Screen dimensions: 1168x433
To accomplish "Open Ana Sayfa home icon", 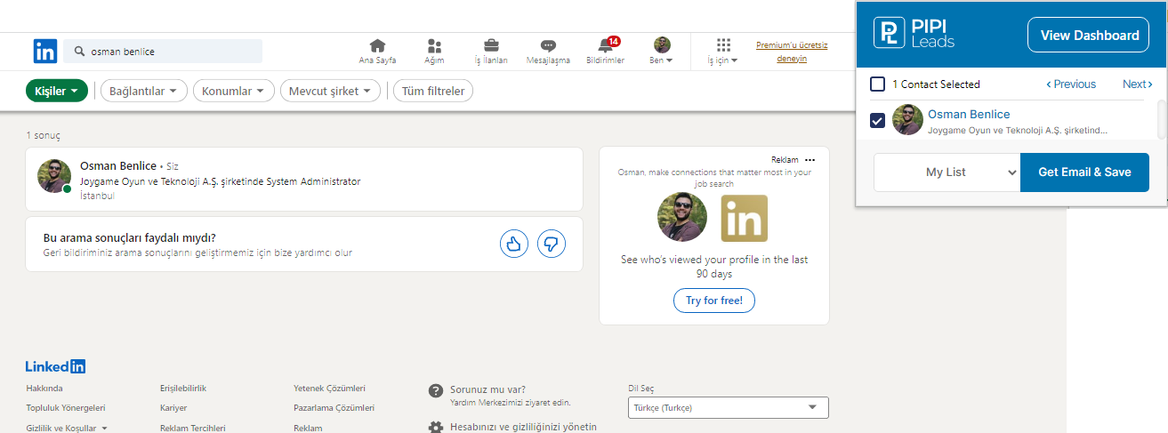I will point(377,45).
